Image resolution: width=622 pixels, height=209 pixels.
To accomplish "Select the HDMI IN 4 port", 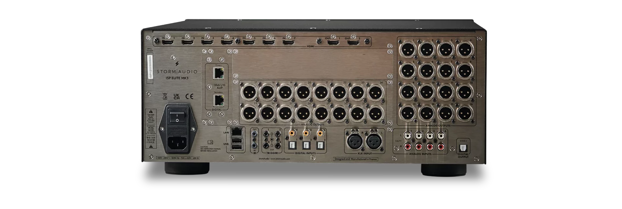I will point(227,42).
